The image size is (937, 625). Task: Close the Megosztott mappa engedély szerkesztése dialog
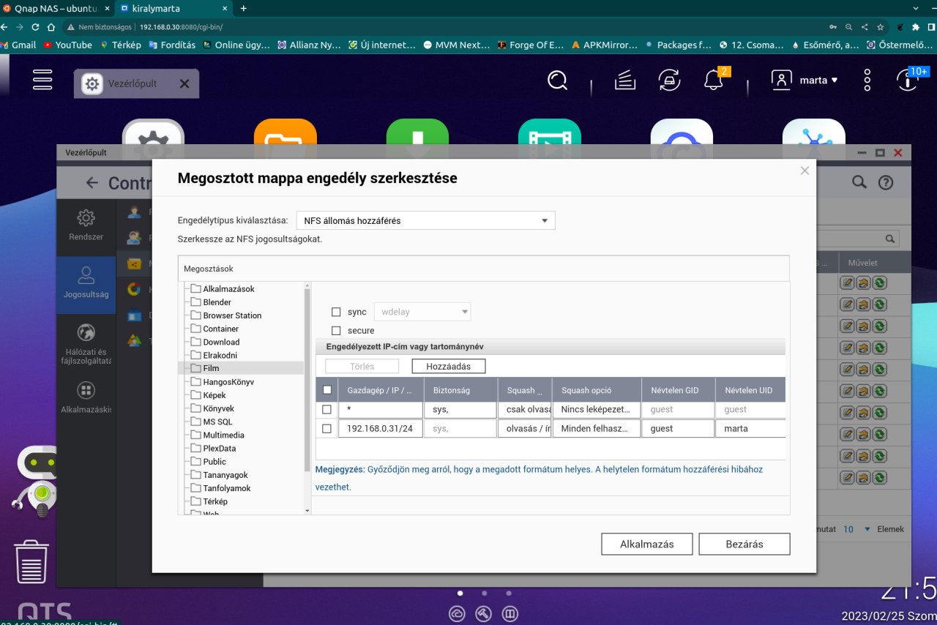[x=805, y=171]
